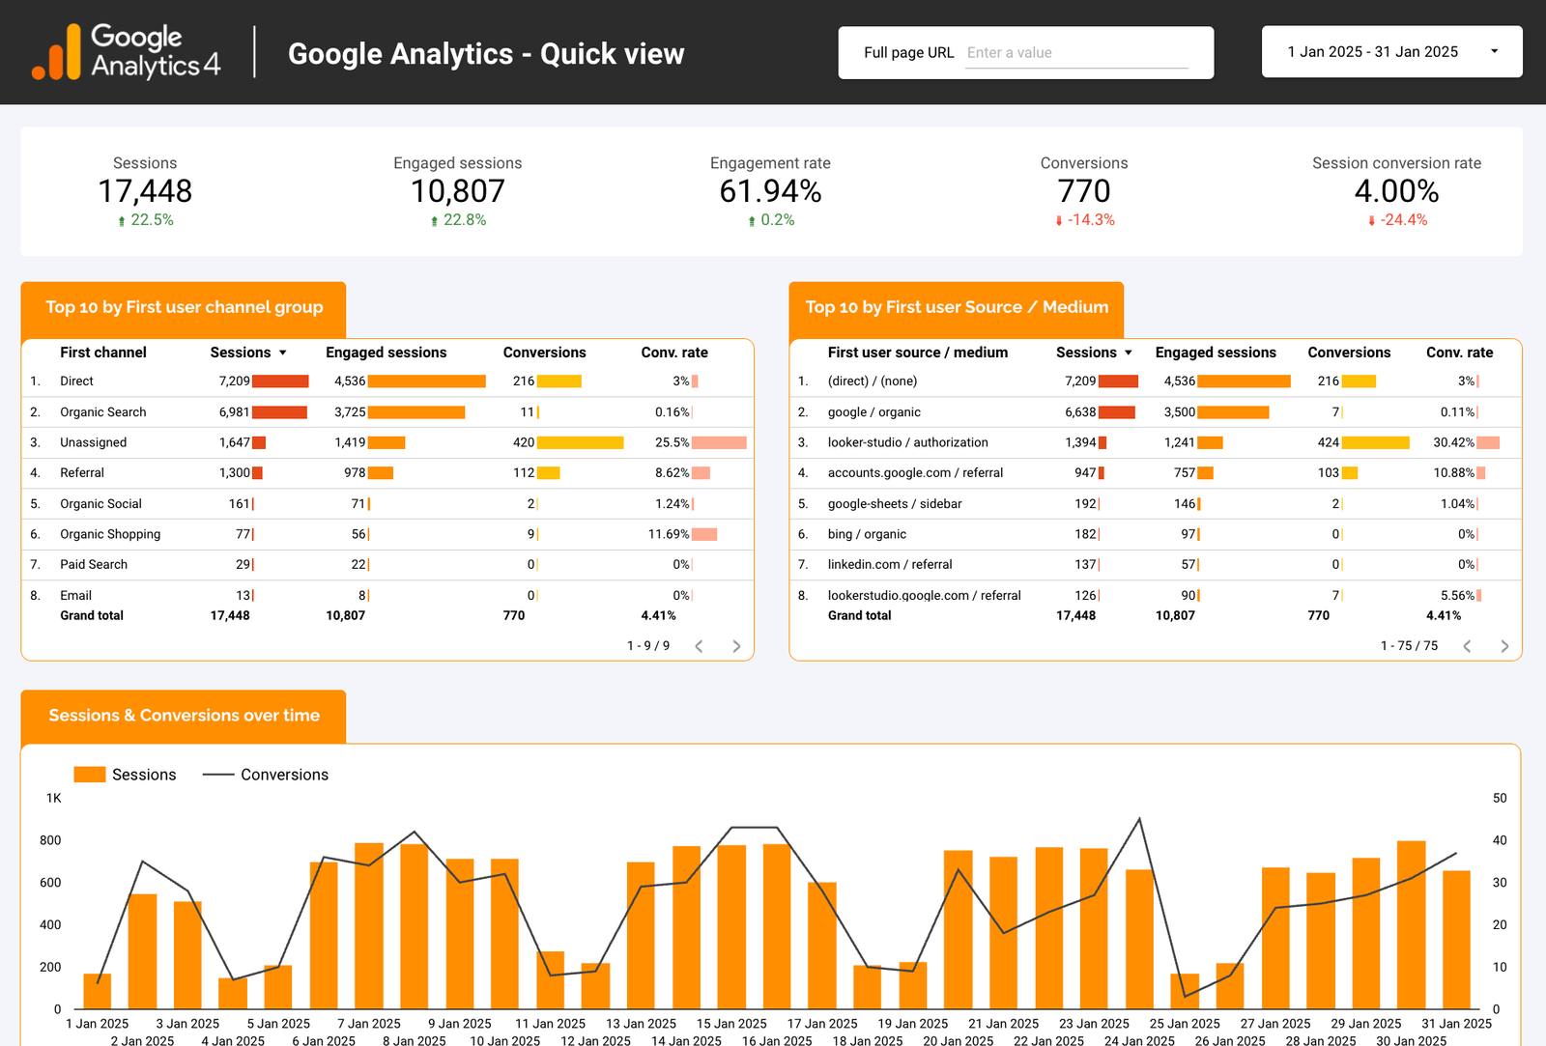Screen dimensions: 1546x1046
Task: Select the Paid Search row
Action: tap(387, 565)
